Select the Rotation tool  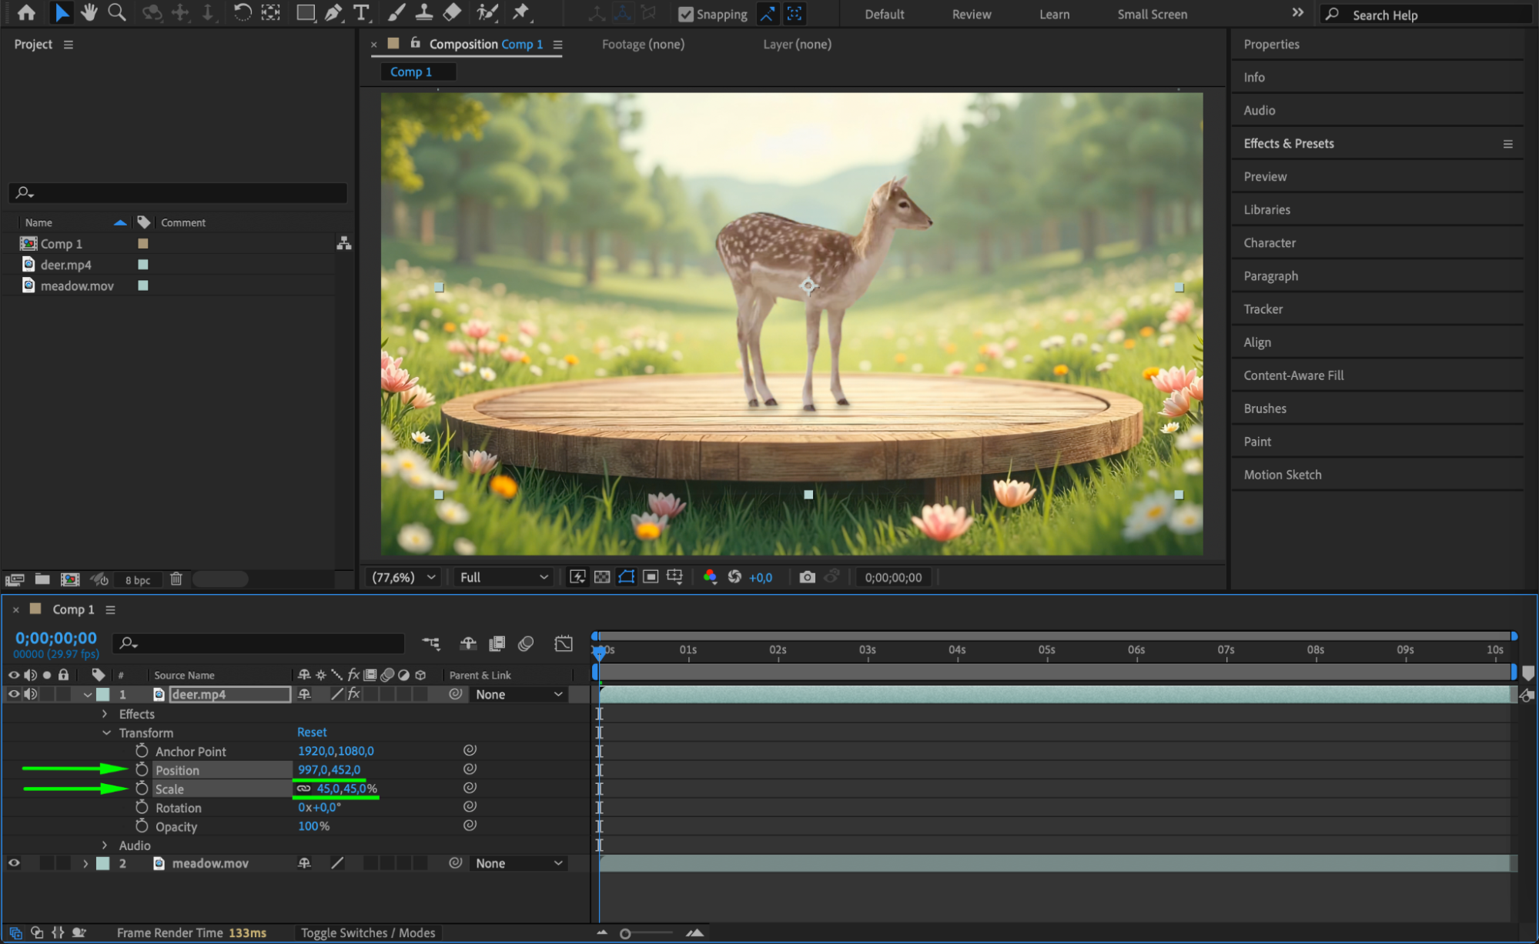tap(242, 12)
